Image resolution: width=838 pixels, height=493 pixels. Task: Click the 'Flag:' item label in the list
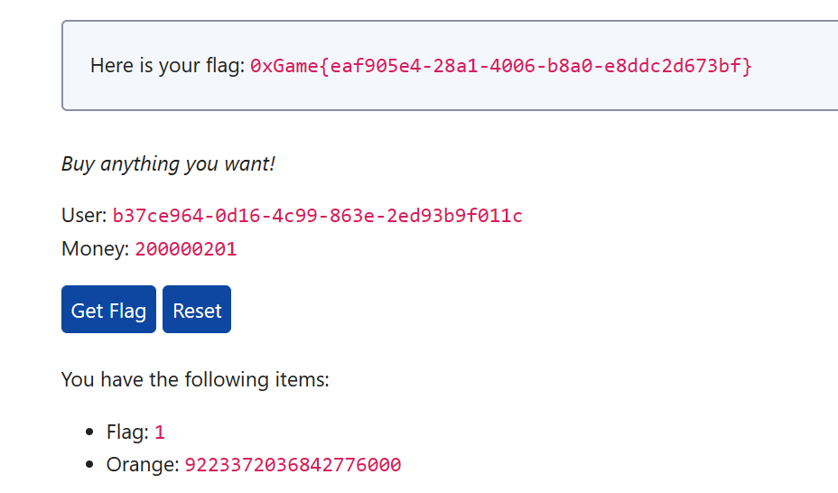click(x=127, y=433)
